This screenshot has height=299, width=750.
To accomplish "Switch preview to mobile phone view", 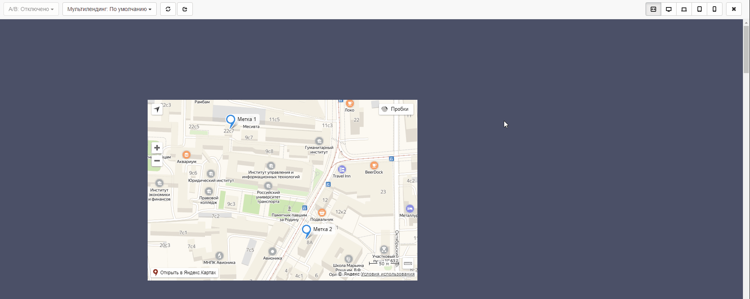I will (715, 9).
